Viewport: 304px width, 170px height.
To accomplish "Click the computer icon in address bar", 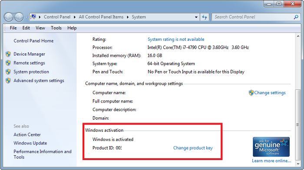I will pyautogui.click(x=33, y=17).
